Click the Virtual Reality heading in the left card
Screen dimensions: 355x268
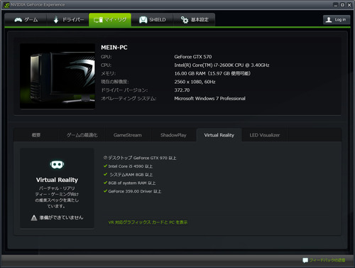pos(57,180)
